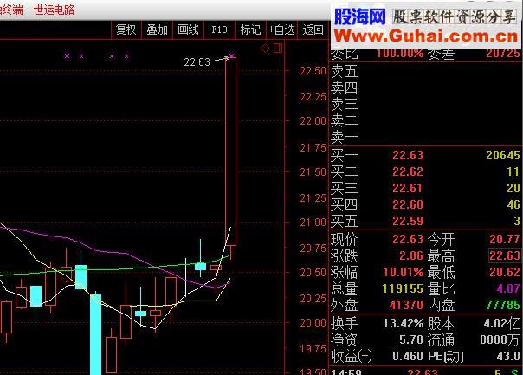Click the tall cyan falling candlestick

[96, 334]
